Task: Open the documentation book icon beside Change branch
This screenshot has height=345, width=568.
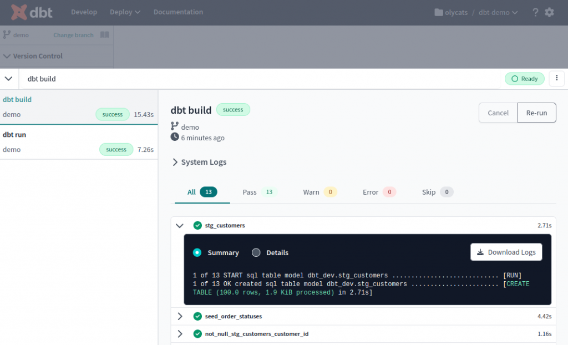Action: [105, 35]
